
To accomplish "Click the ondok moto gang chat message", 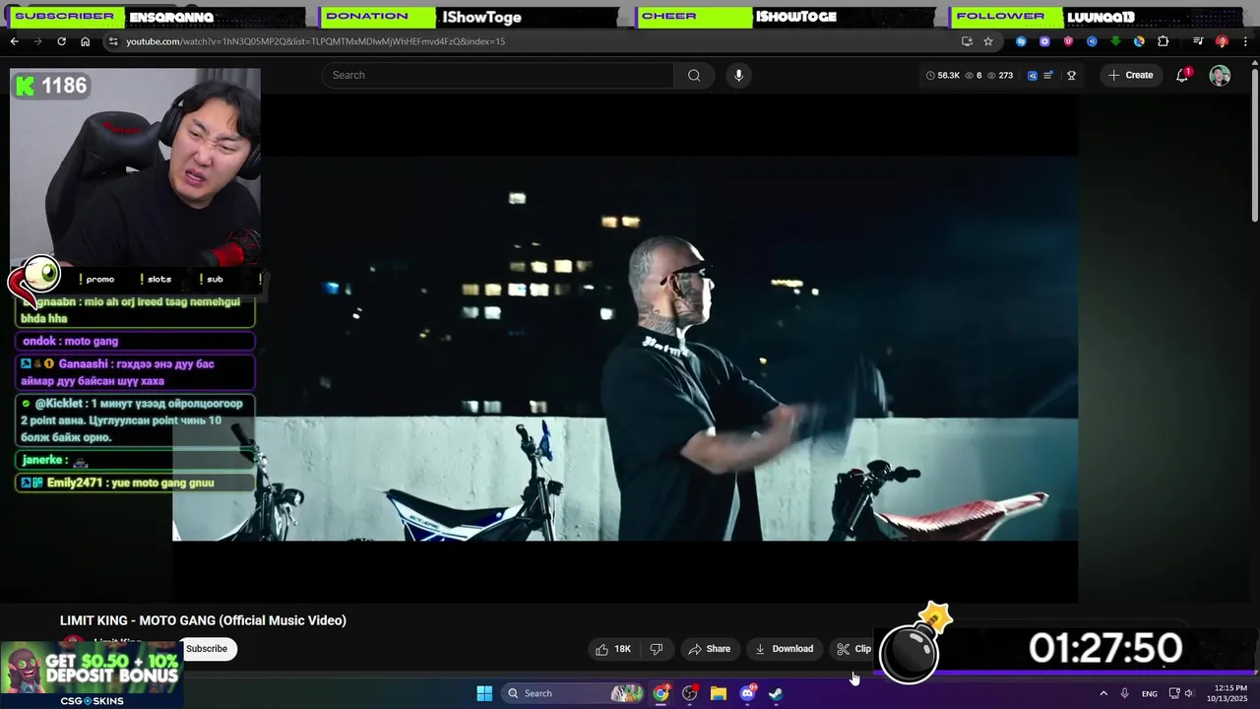I will point(135,341).
